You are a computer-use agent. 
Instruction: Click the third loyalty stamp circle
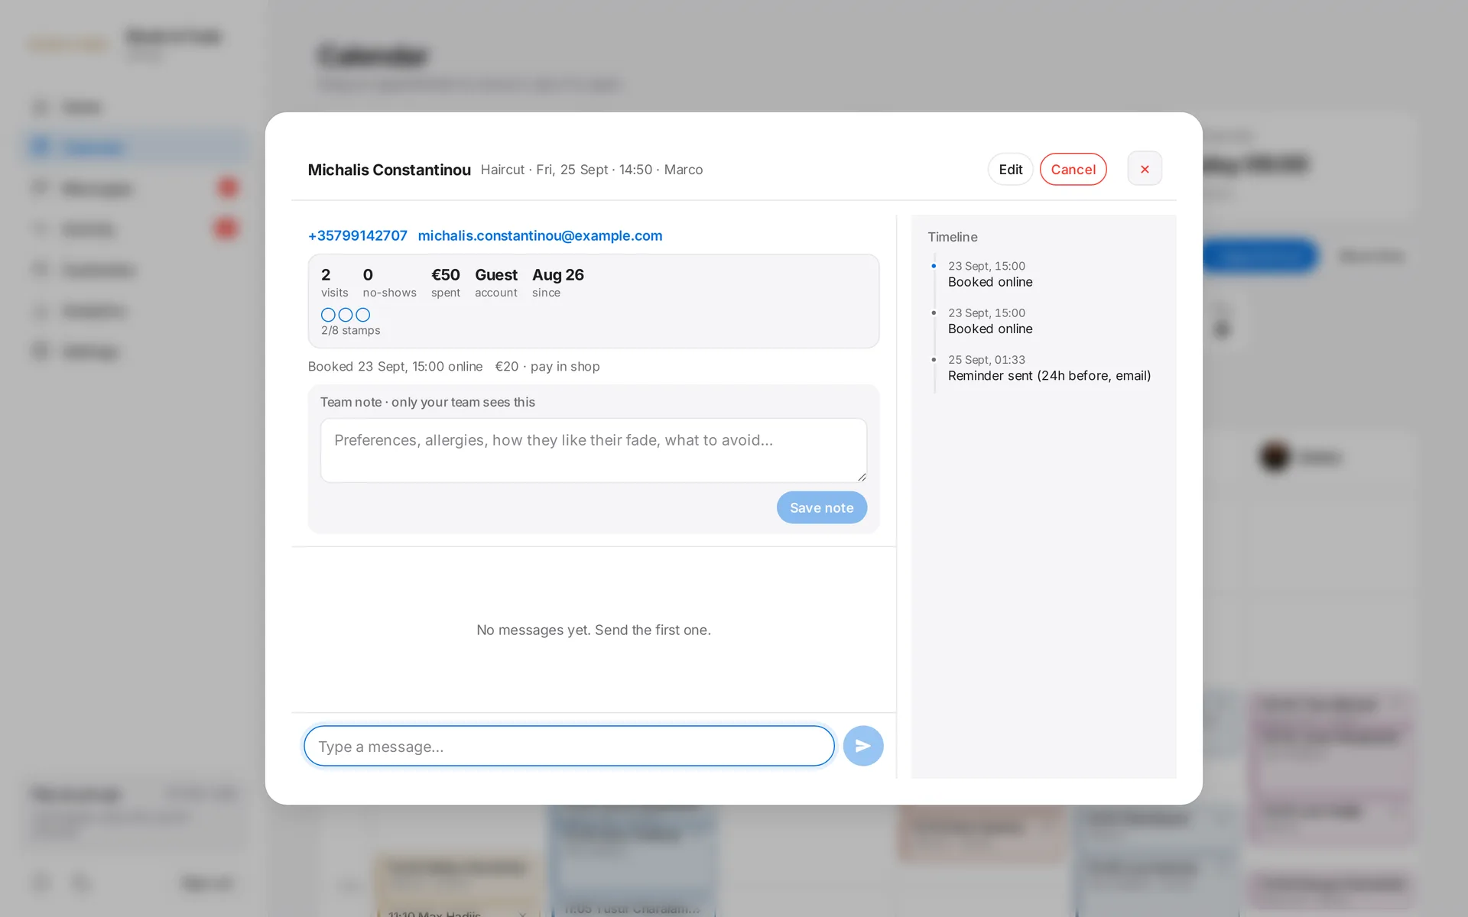coord(363,315)
